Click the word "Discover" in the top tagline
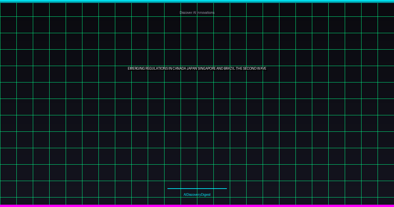 186,12
